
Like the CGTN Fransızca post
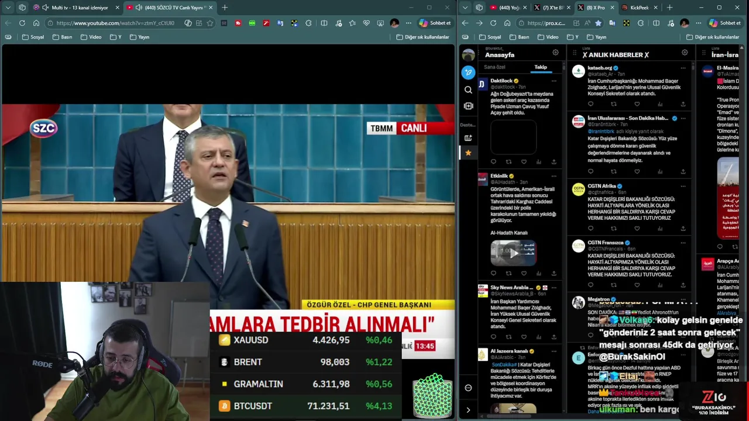637,285
